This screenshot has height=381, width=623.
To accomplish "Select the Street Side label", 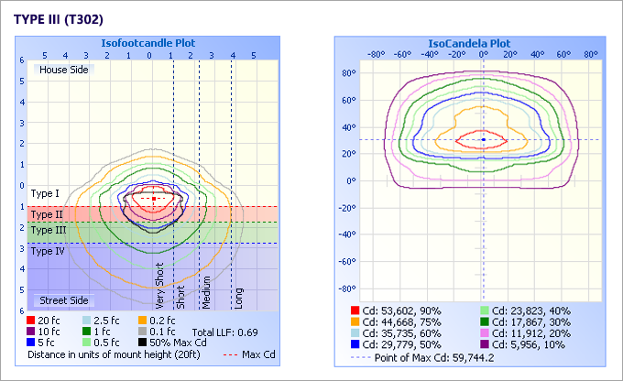I will coord(63,300).
